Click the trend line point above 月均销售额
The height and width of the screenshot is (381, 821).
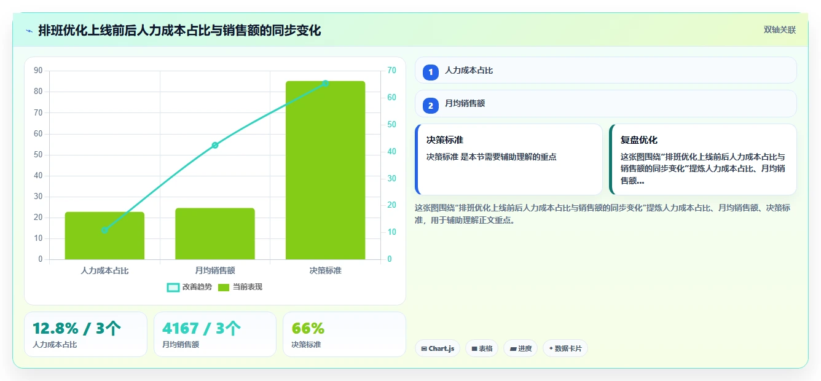(215, 145)
